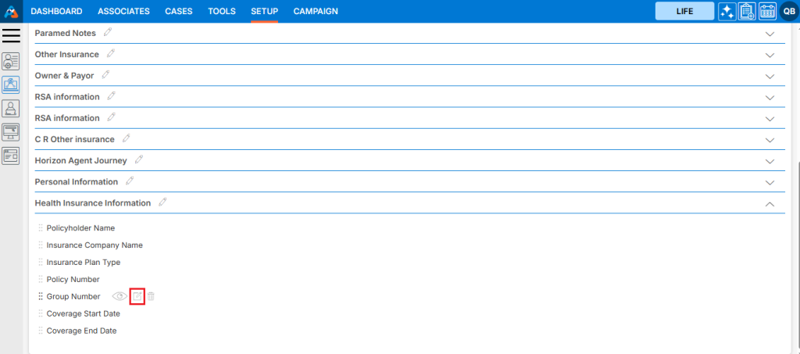
Task: Switch to the Dashboard tab
Action: [x=56, y=12]
